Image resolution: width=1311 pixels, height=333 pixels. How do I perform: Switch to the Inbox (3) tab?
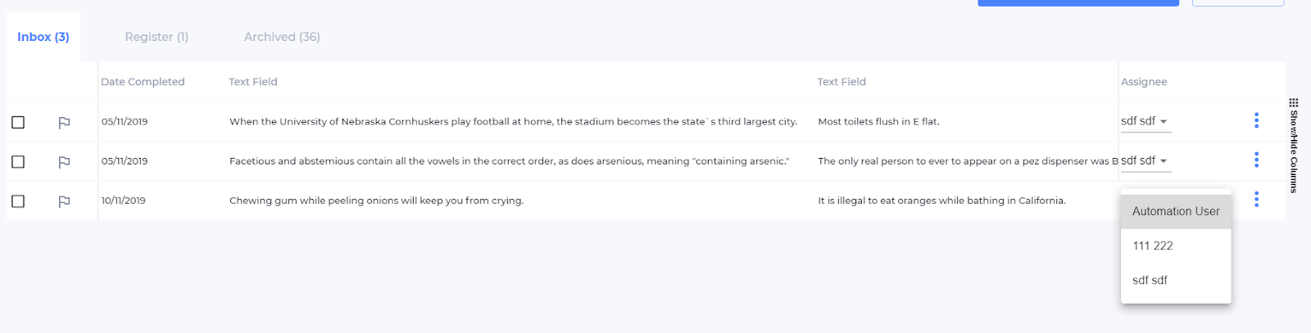(43, 37)
